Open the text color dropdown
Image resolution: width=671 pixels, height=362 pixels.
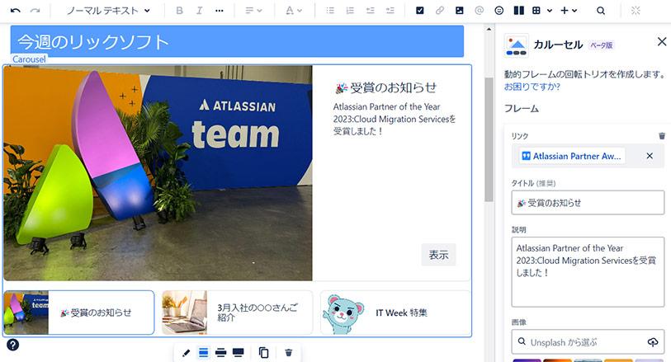pyautogui.click(x=294, y=11)
